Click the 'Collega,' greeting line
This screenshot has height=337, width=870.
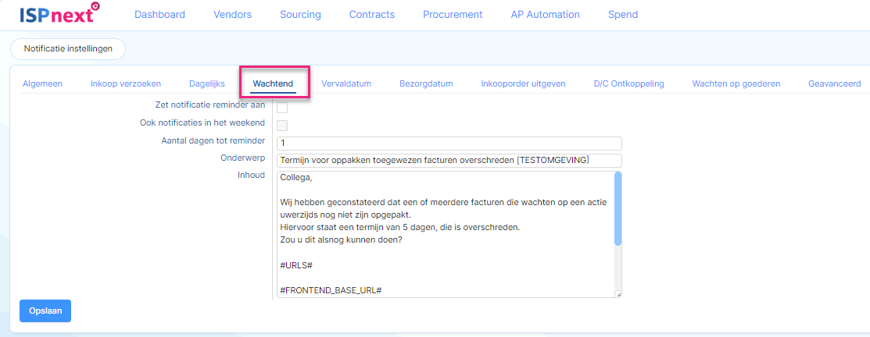click(297, 178)
